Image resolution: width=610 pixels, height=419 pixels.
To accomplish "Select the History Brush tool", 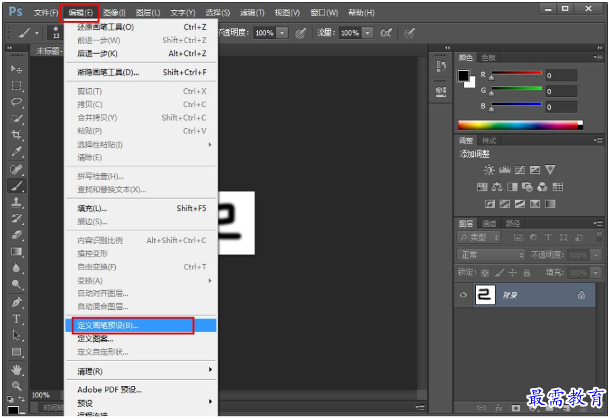I will click(16, 218).
